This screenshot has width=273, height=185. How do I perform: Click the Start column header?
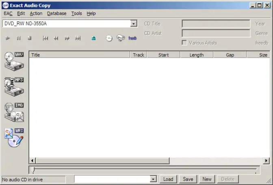(163, 55)
